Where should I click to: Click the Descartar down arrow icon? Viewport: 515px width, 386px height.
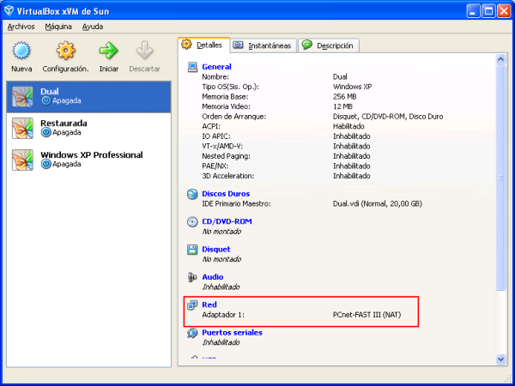tap(144, 51)
